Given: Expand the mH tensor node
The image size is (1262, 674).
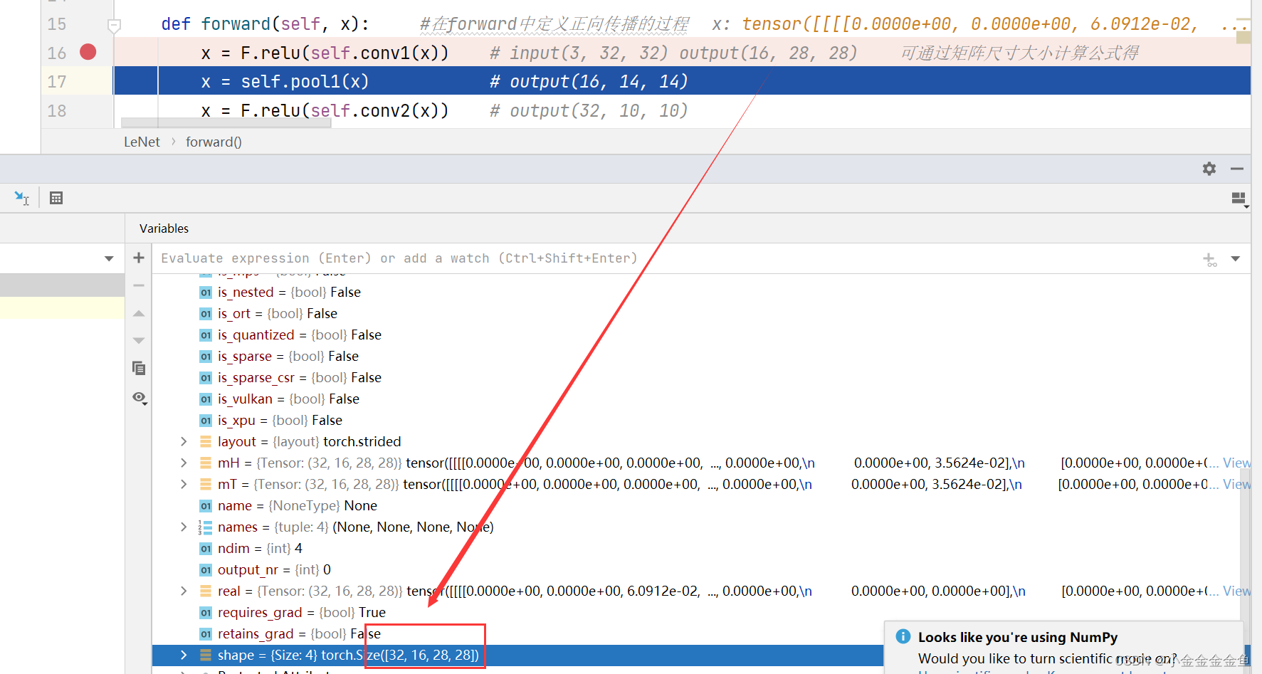Looking at the screenshot, I should click(x=184, y=463).
